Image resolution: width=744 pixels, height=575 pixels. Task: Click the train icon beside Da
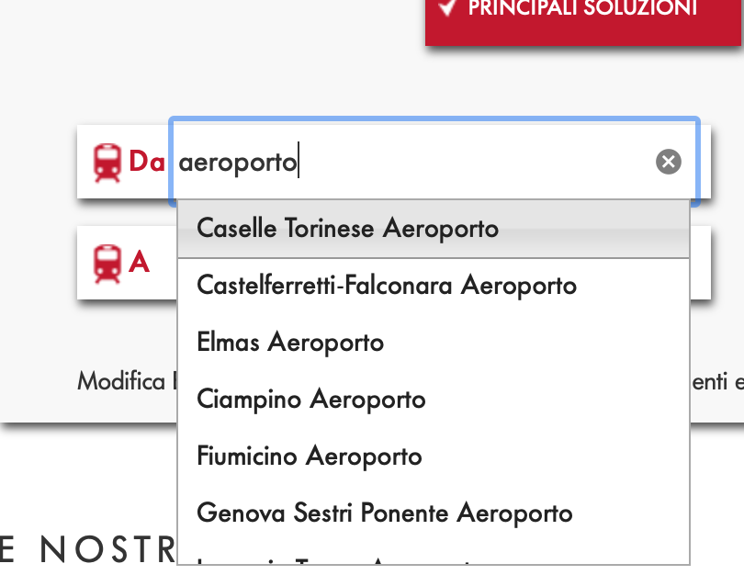[107, 163]
